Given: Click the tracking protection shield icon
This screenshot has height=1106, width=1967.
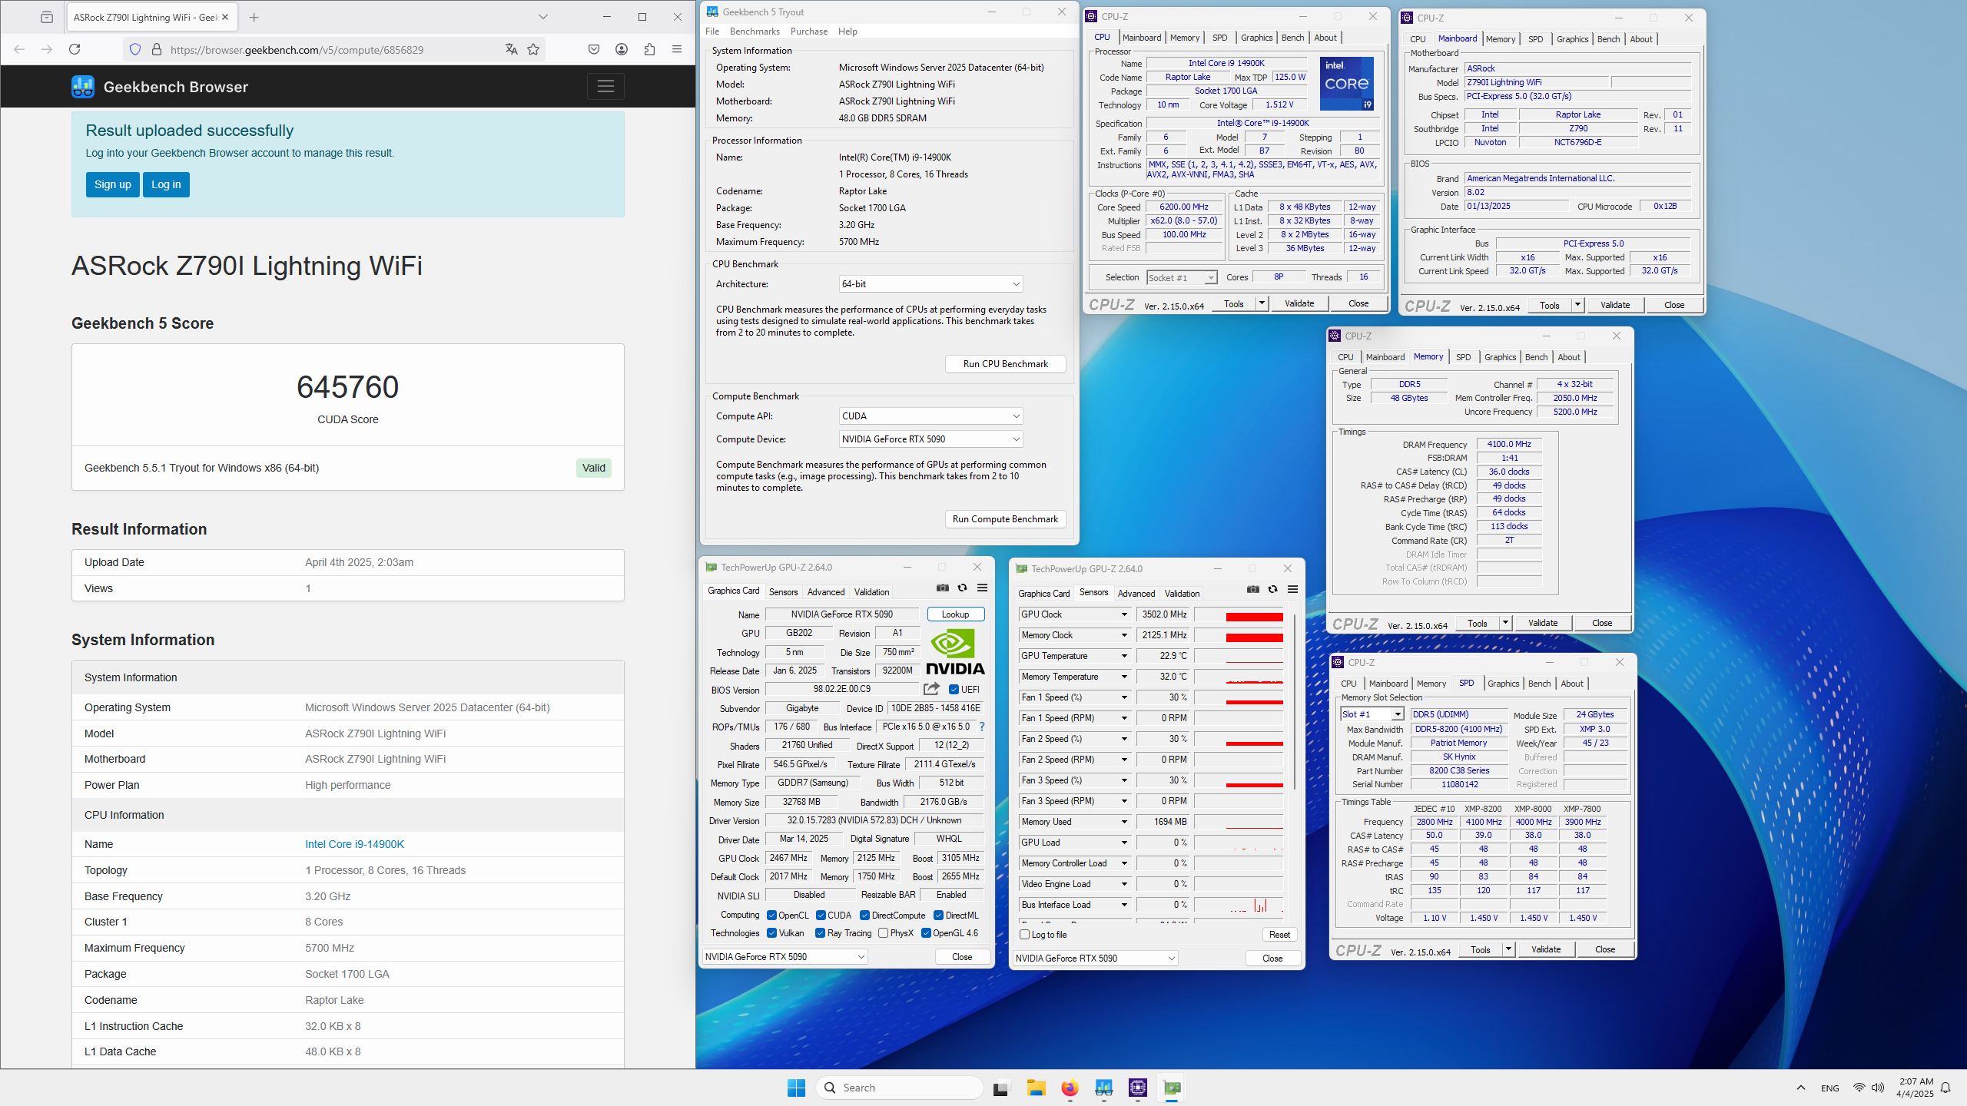Looking at the screenshot, I should (135, 49).
